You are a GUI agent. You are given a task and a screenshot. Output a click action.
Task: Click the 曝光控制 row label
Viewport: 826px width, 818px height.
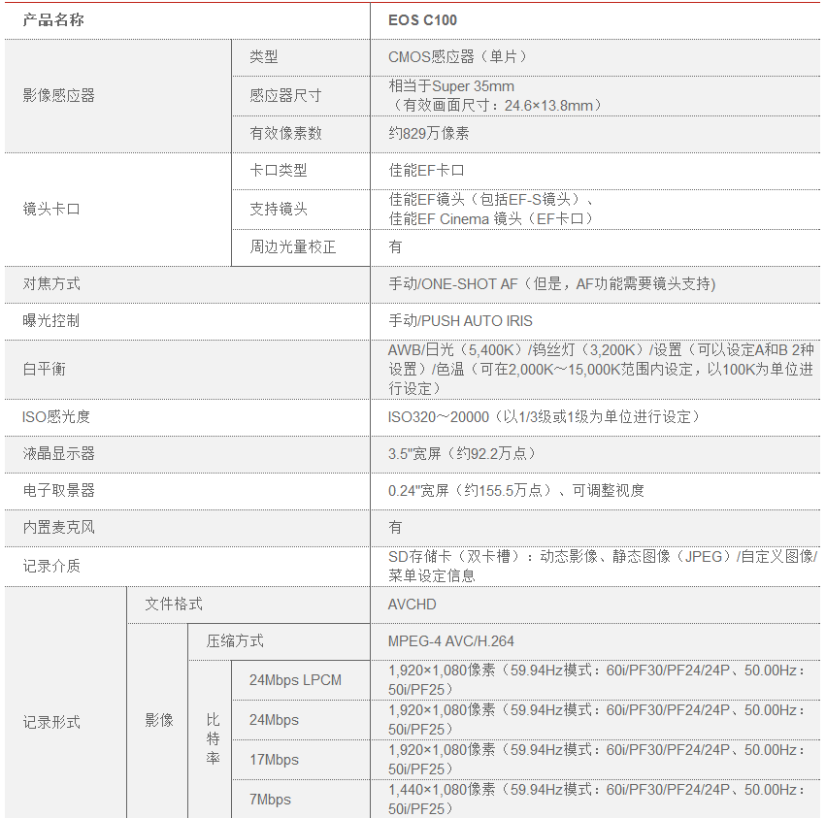point(51,321)
